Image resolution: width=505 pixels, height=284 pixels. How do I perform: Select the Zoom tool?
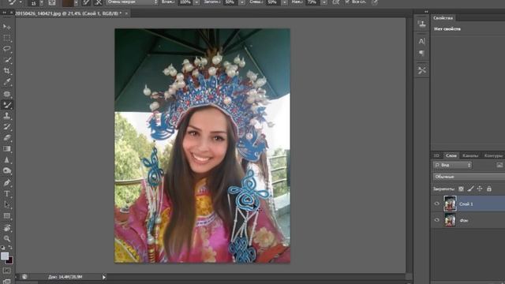[x=7, y=238]
